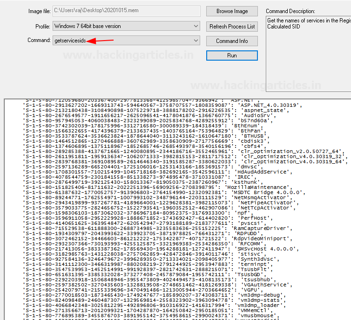Open the Command Info button
351x320 pixels.
232,41
